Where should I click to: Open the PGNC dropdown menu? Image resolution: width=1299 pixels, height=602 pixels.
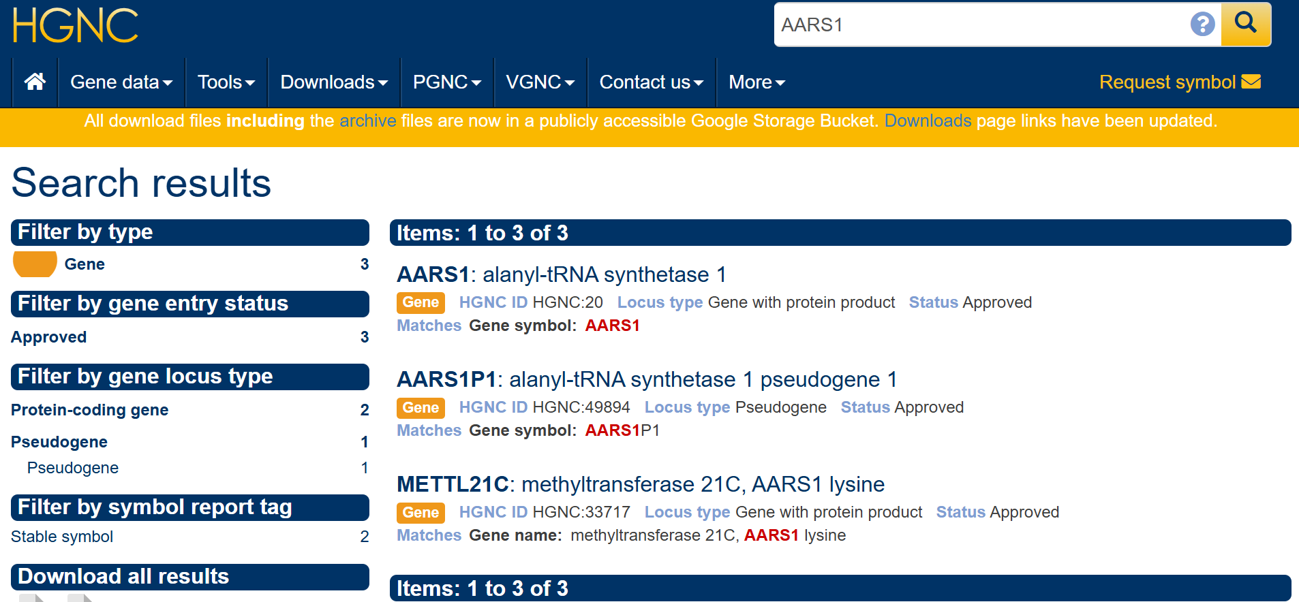[447, 82]
